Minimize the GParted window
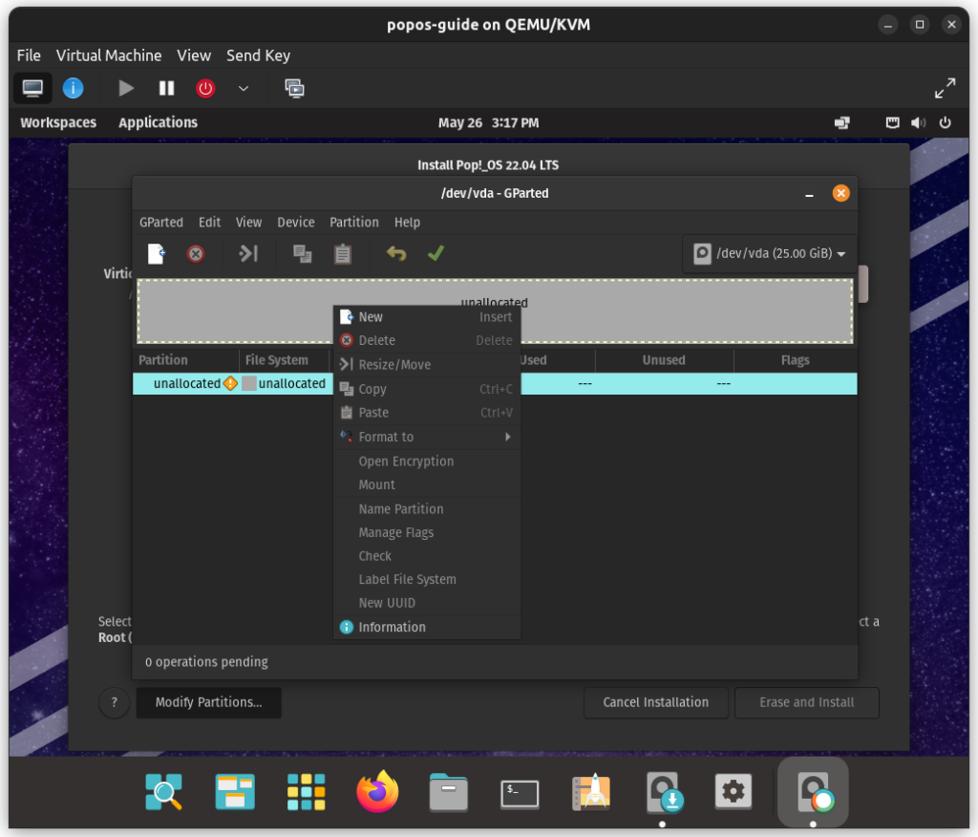 (809, 194)
